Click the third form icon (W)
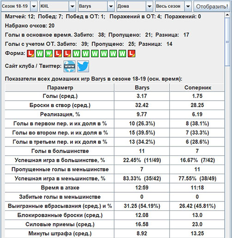The width and height of the screenshot is (232, 238). pos(49,54)
